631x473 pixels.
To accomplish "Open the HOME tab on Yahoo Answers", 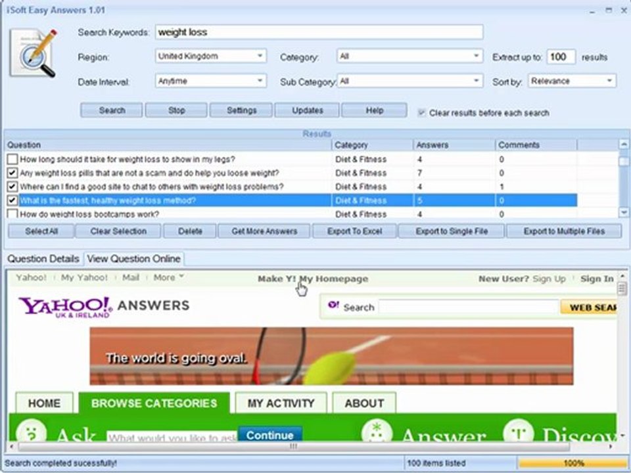I will [x=44, y=403].
